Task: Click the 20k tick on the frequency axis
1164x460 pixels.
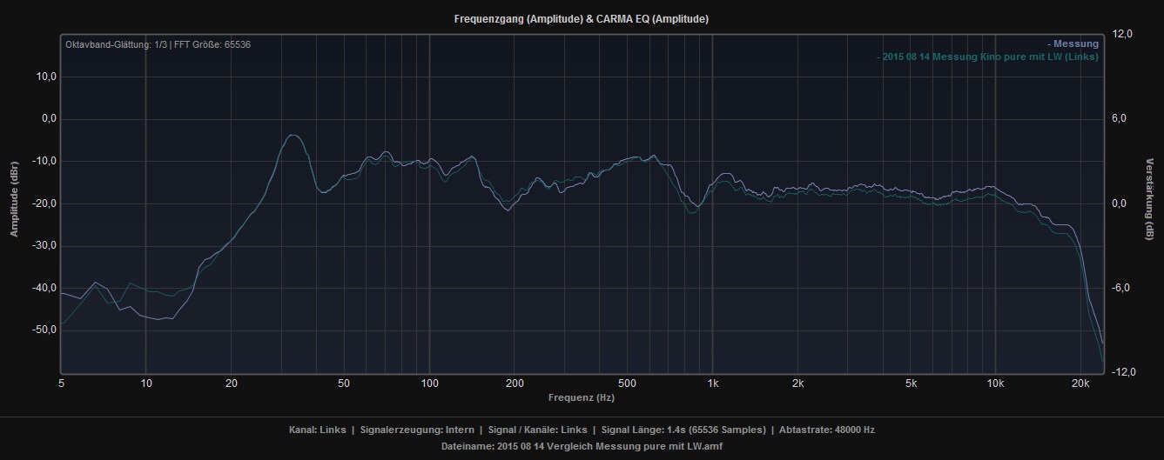Action: pyautogui.click(x=1080, y=383)
